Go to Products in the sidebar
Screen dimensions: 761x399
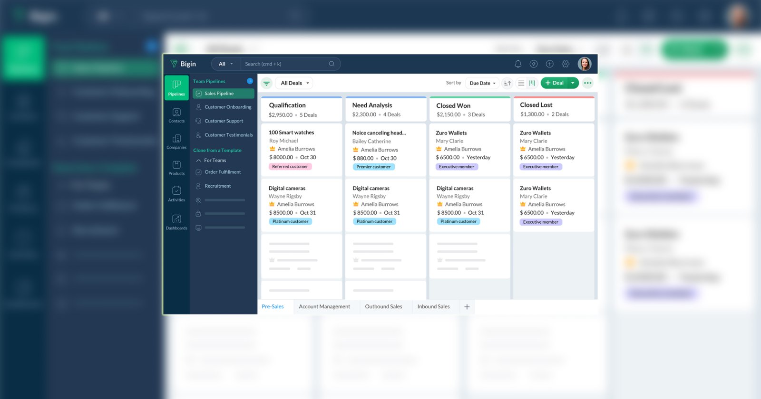176,167
